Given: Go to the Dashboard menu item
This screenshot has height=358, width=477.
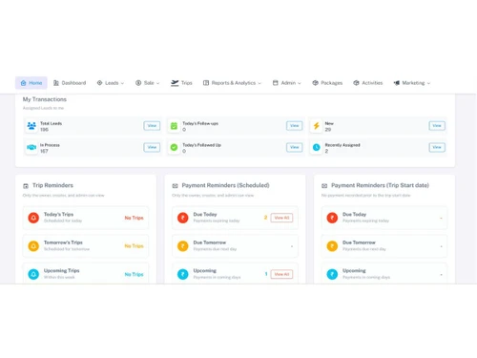Looking at the screenshot, I should coord(70,83).
